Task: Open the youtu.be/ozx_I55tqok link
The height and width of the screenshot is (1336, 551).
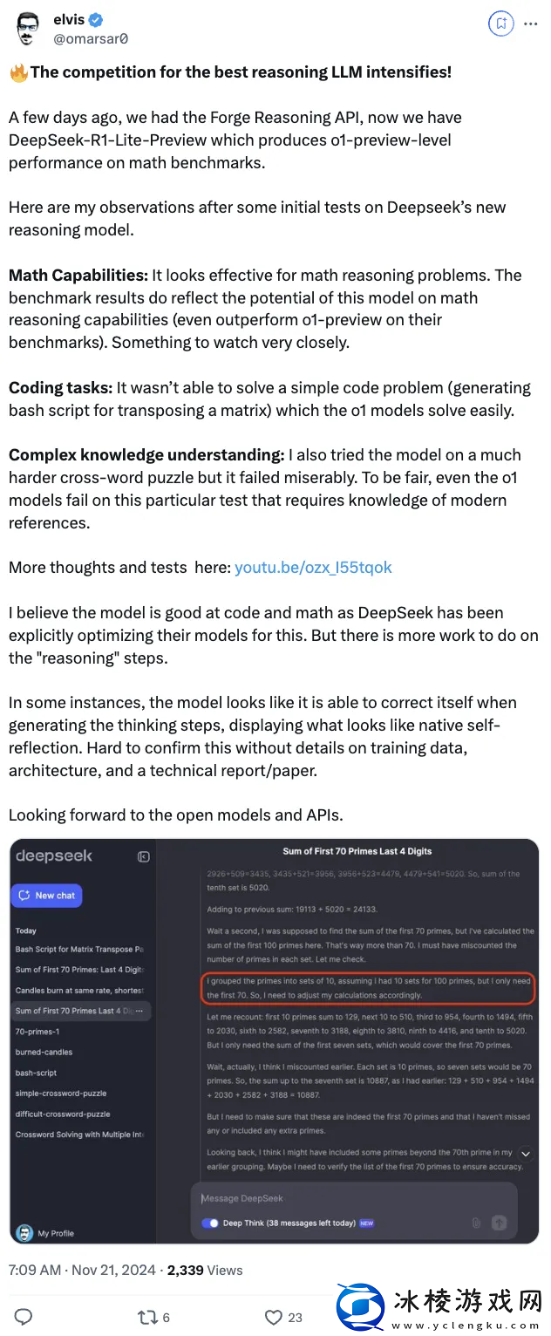Action: click(x=312, y=566)
